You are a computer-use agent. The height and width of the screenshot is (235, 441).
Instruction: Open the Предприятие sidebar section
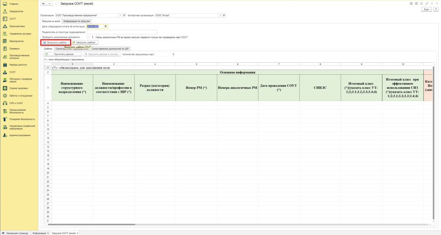point(16,12)
